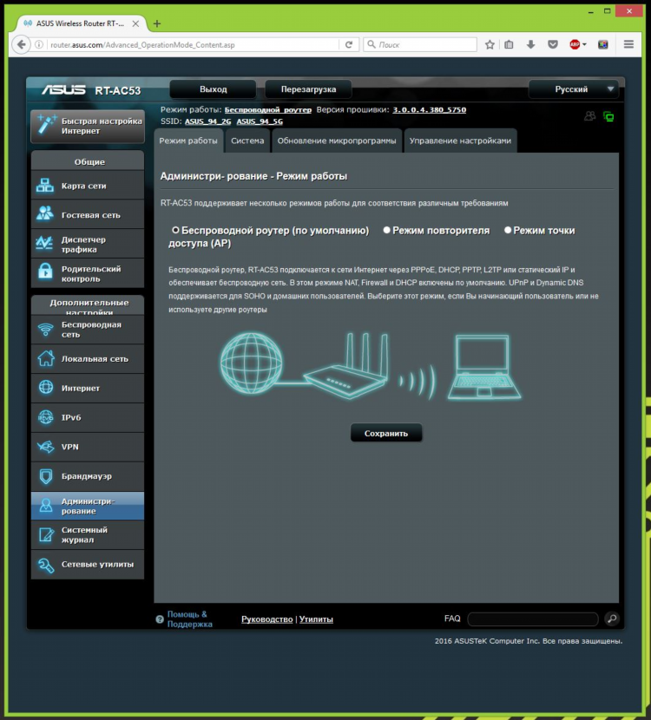Show bookmarks list icon in toolbar

(x=509, y=44)
